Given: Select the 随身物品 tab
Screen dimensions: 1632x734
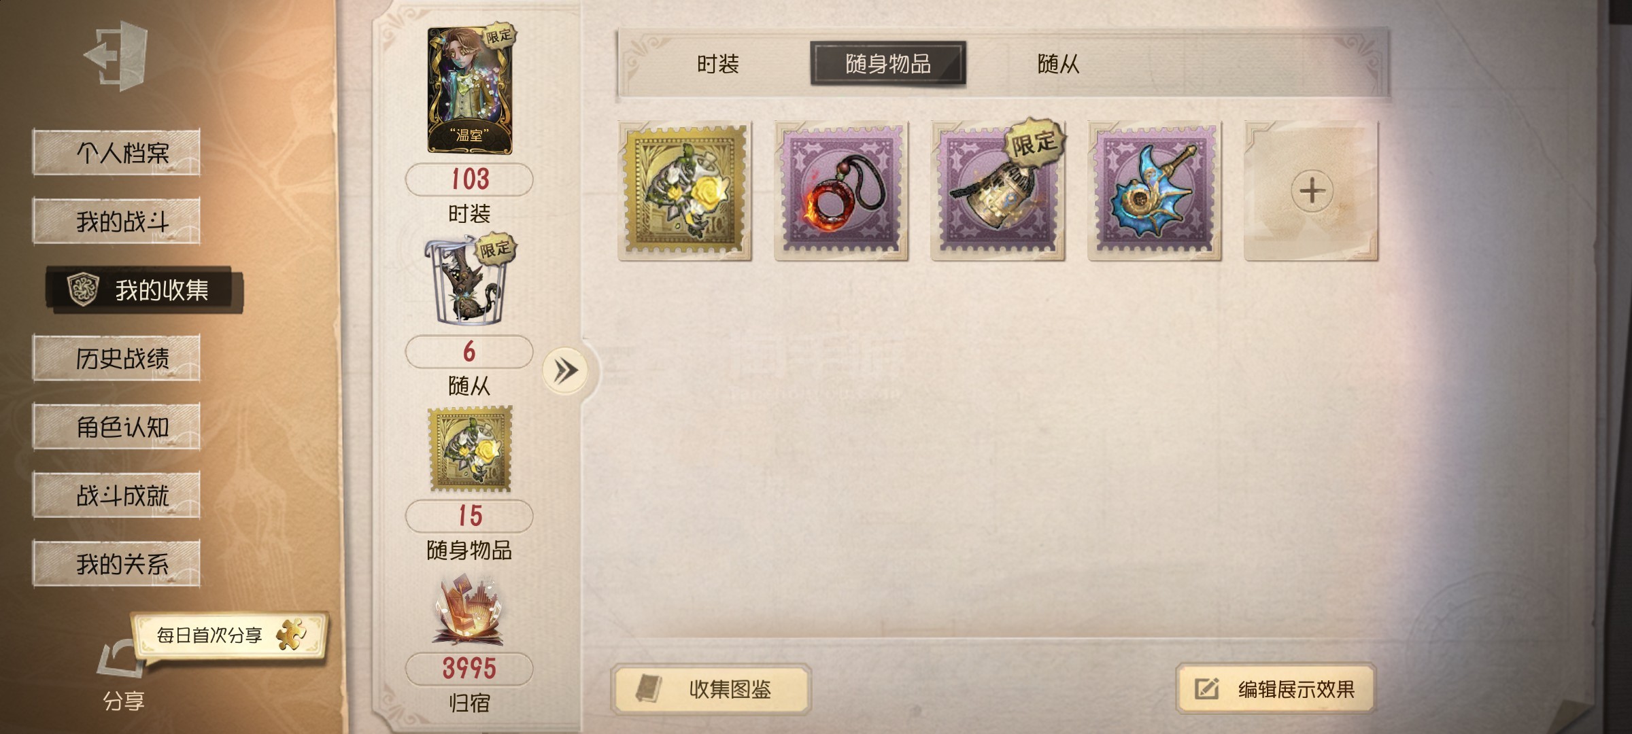Looking at the screenshot, I should click(x=887, y=64).
